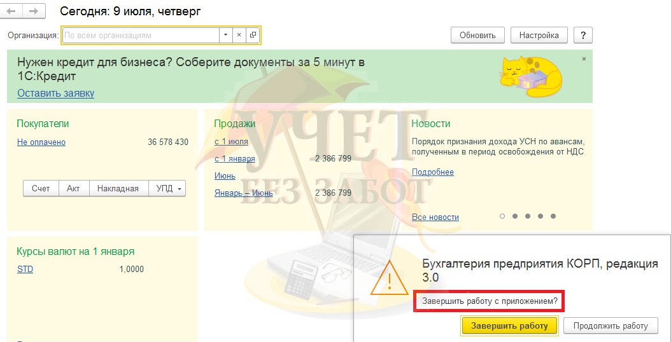Click the Обновить button
Image resolution: width=671 pixels, height=342 pixels.
[x=477, y=35]
